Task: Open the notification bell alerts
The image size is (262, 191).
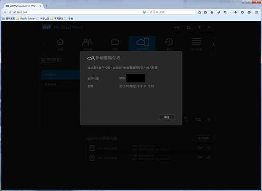Action: click(x=188, y=27)
